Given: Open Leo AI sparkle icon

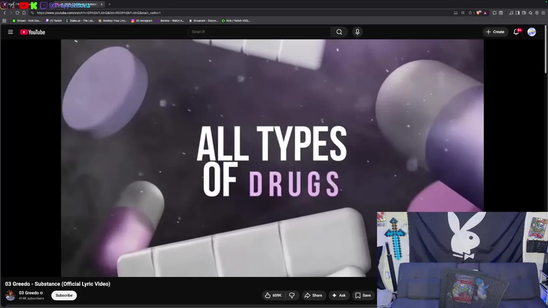Looking at the screenshot, I should click(530, 13).
